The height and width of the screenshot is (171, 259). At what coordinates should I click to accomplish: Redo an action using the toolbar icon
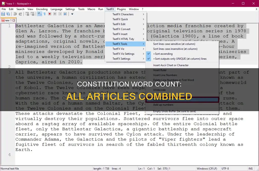click(x=20, y=14)
